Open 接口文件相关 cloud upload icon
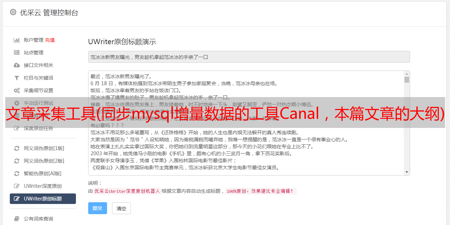Screen dimensions: 450x225 [x=16, y=65]
